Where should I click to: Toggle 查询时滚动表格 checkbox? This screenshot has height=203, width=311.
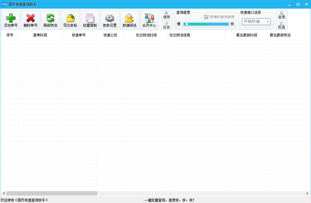(x=206, y=17)
